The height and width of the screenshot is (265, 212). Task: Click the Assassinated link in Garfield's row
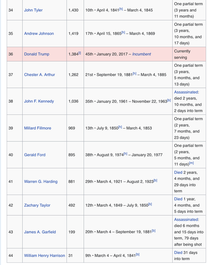(x=186, y=220)
